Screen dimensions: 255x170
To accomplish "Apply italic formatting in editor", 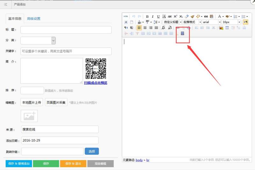I will click(x=153, y=17).
